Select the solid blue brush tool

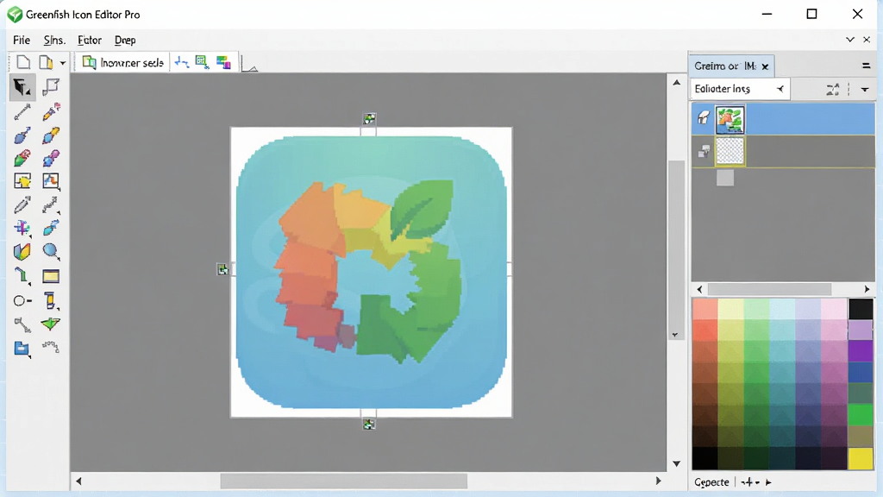click(x=22, y=135)
